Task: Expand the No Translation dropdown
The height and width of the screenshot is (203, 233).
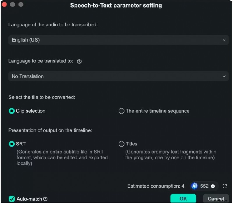Action: pyautogui.click(x=118, y=76)
